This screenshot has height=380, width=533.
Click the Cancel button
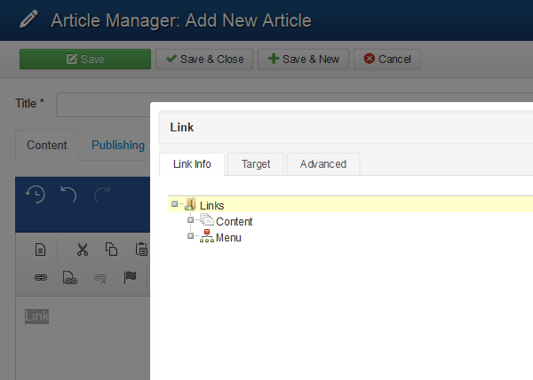point(386,59)
